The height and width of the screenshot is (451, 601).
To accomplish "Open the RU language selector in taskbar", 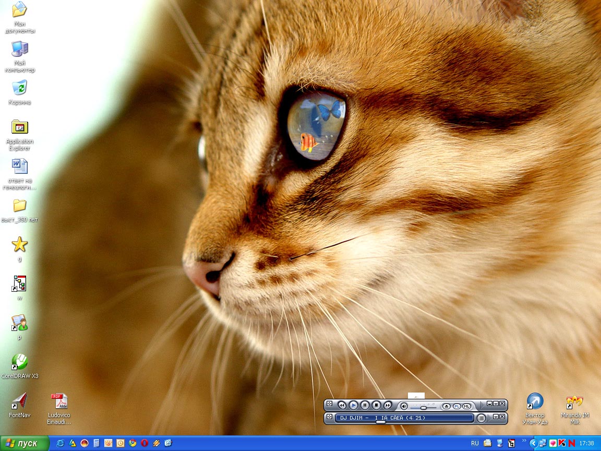I will tap(475, 443).
